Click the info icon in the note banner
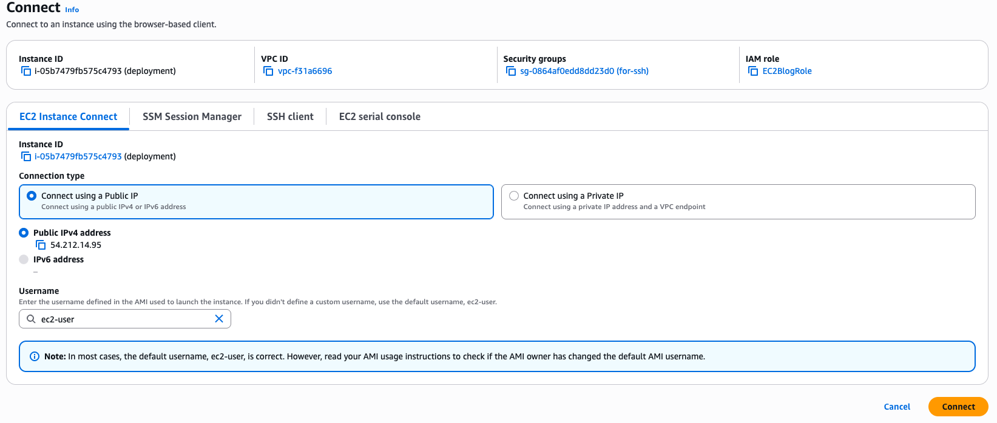Image resolution: width=997 pixels, height=423 pixels. 35,356
